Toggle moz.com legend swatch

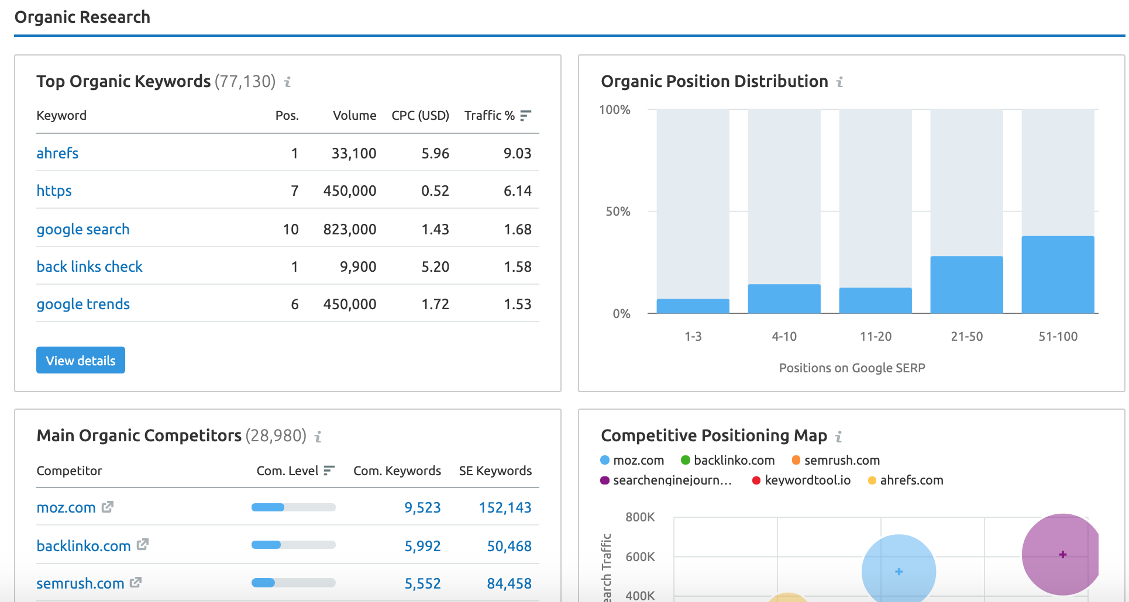pos(605,461)
